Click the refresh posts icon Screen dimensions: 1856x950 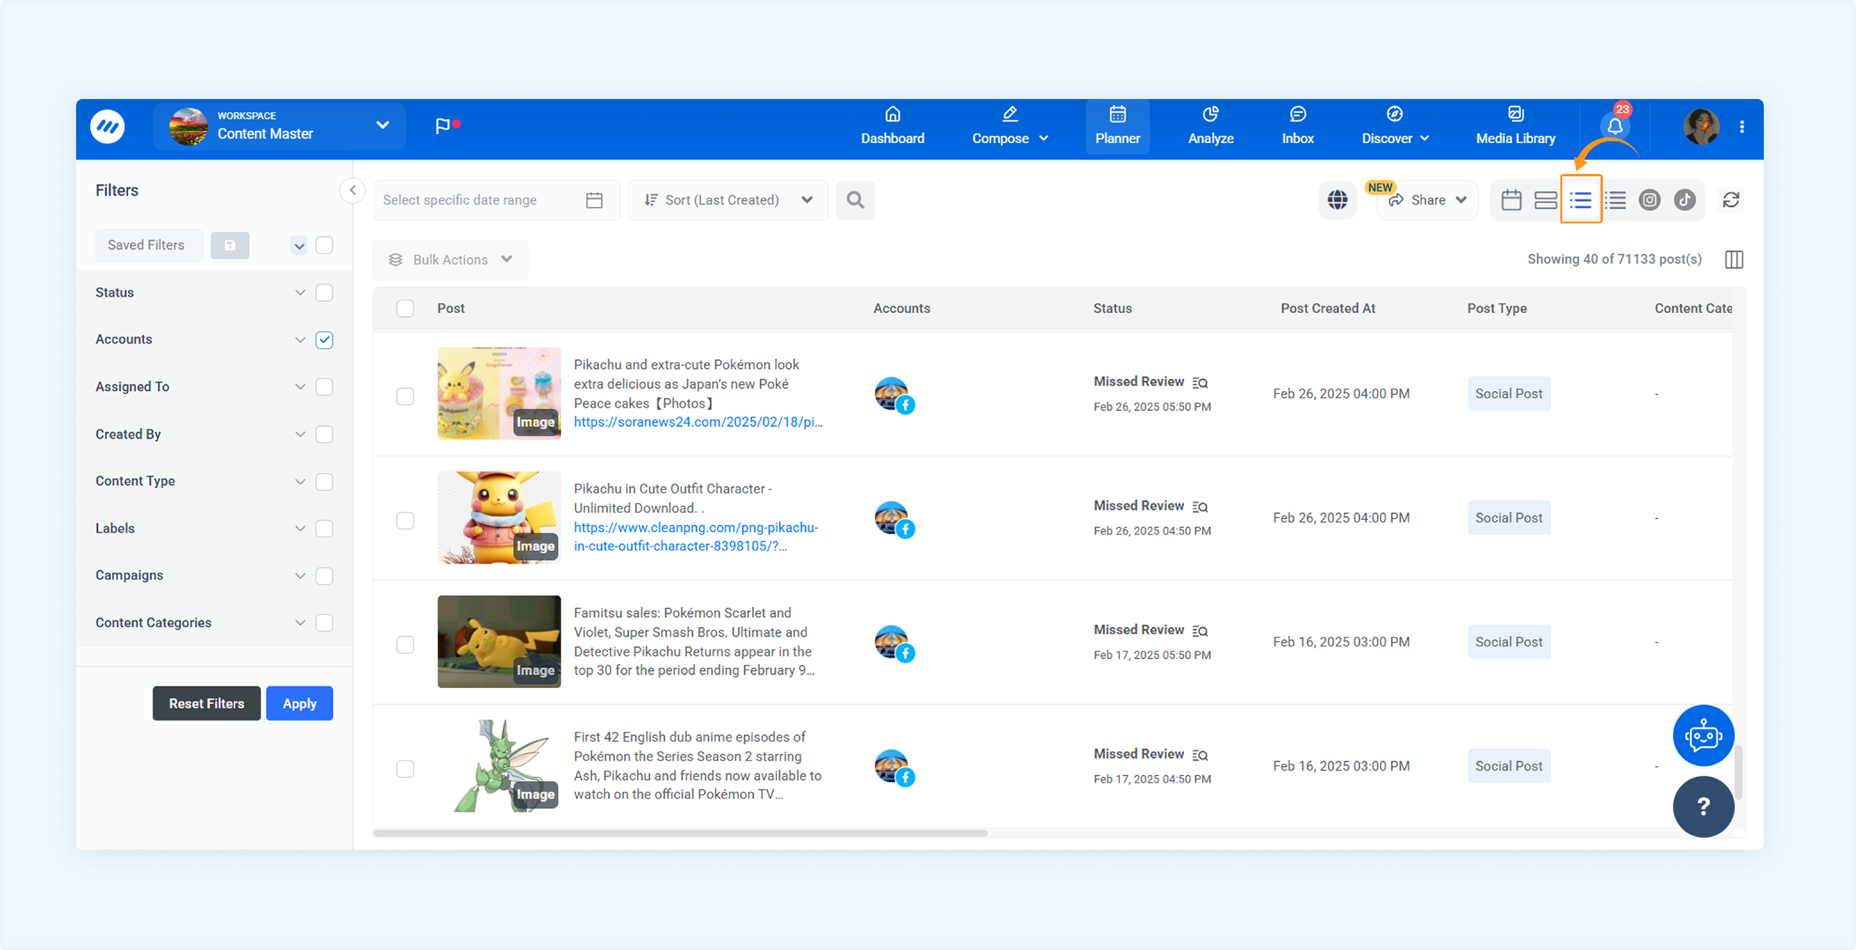click(1732, 200)
